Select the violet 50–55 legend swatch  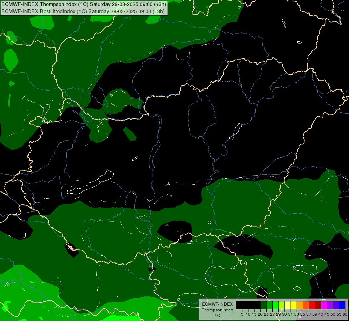pyautogui.click(x=336, y=305)
